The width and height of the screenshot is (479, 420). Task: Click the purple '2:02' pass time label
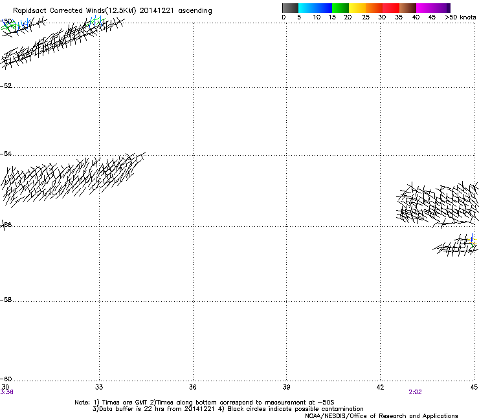(x=415, y=392)
